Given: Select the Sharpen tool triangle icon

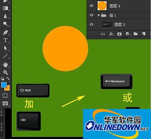Looking at the screenshot, I should click(5, 16).
